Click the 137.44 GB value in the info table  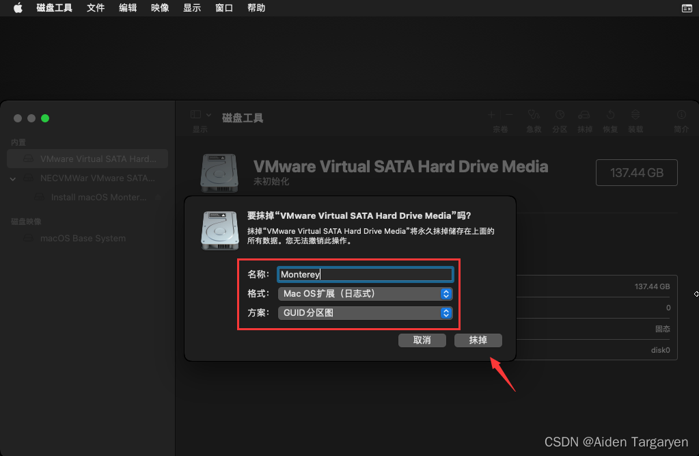[x=652, y=286]
